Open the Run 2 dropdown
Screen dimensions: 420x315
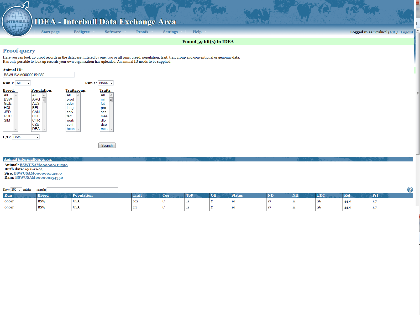tap(106, 83)
